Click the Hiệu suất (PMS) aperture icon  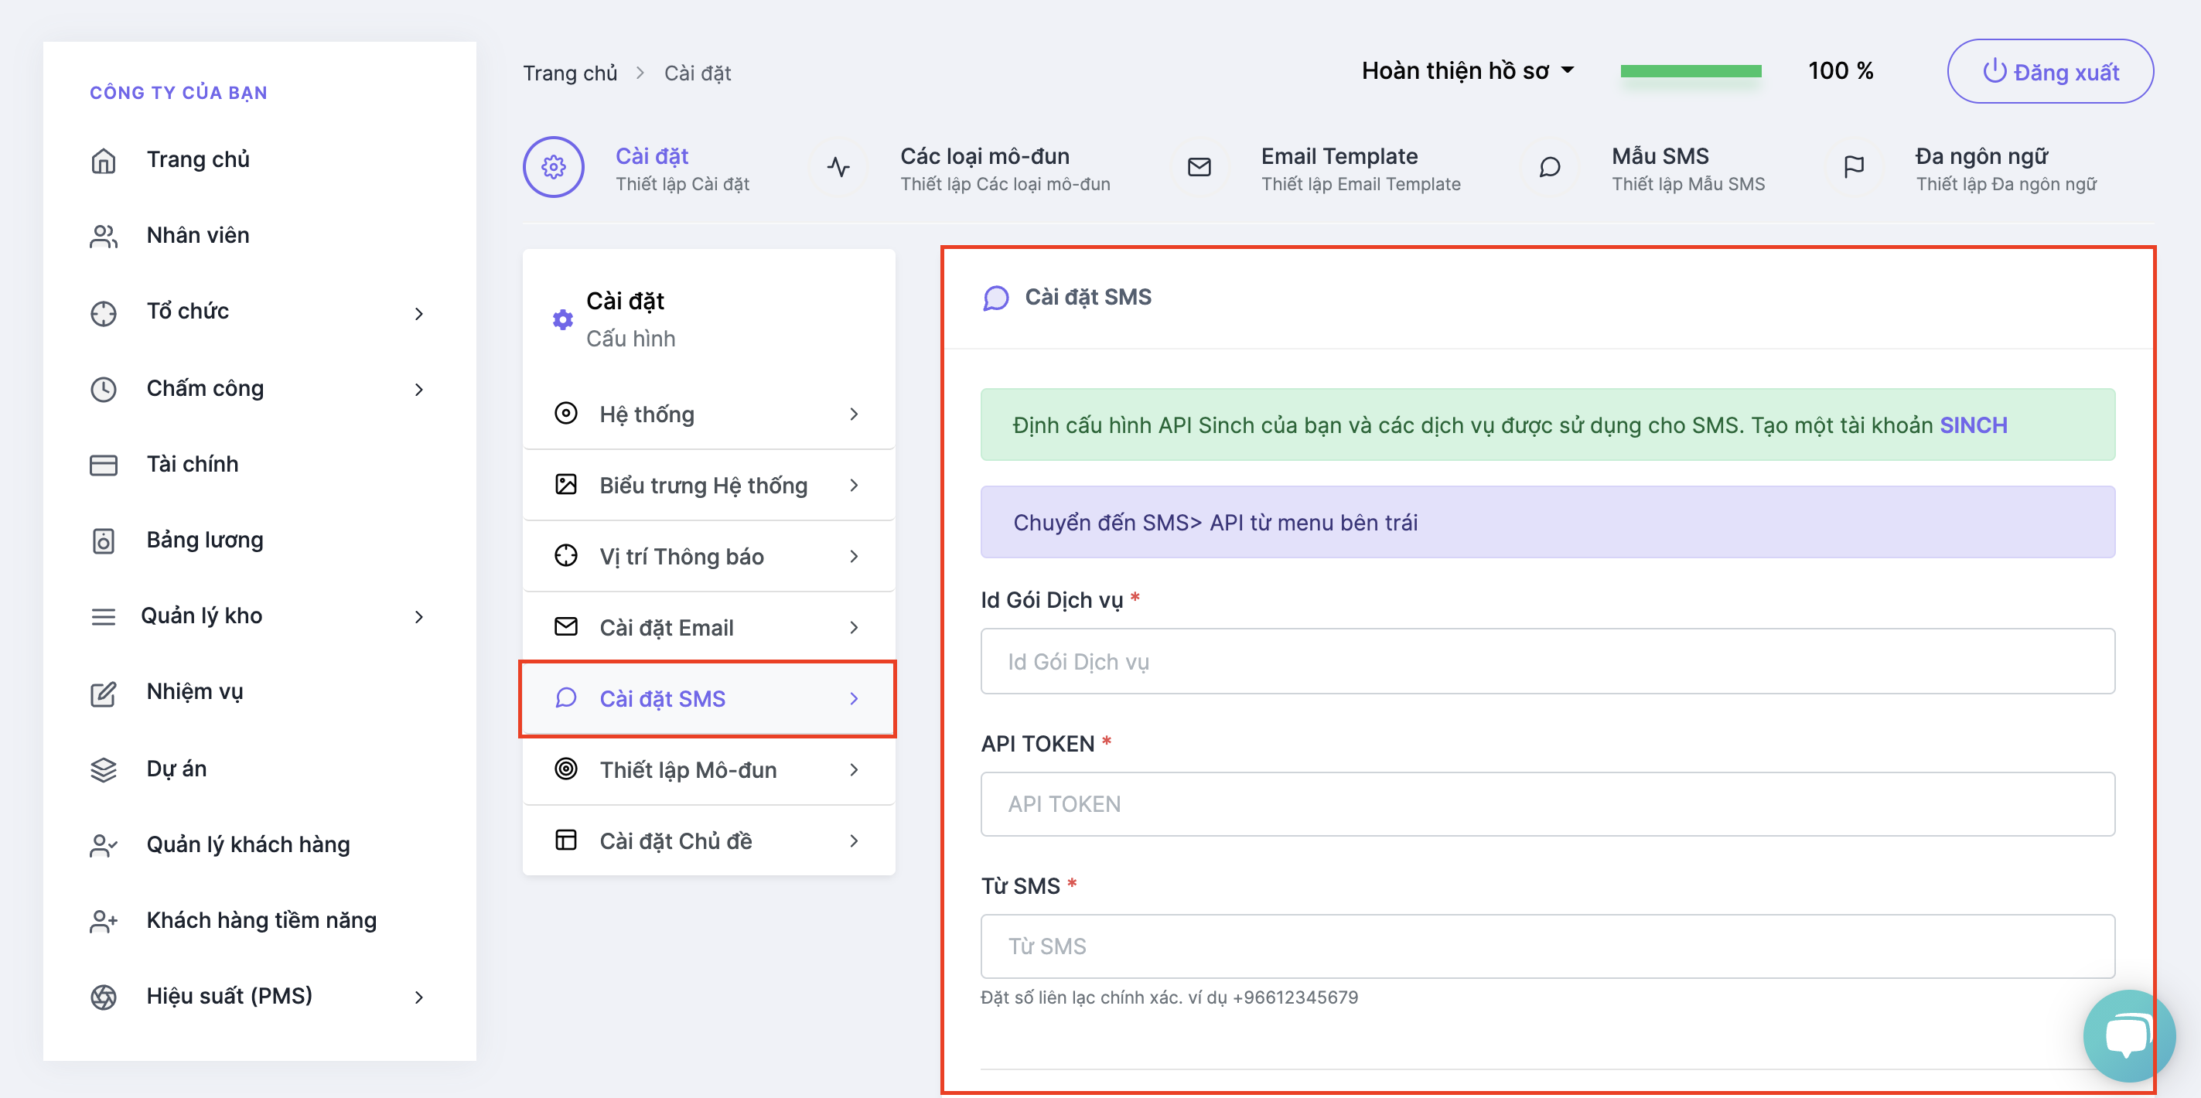pos(104,997)
